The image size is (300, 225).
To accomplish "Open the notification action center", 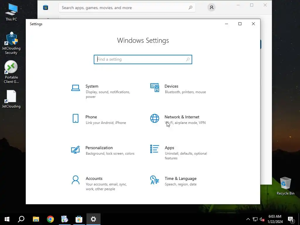I will (291, 219).
